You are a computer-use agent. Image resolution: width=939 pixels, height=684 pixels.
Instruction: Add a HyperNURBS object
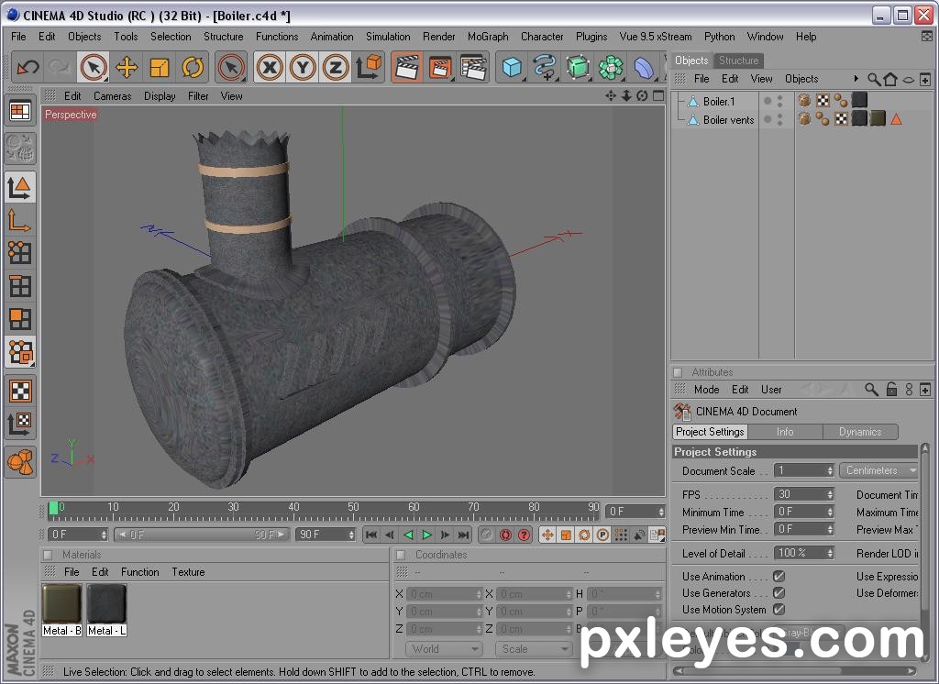click(578, 67)
